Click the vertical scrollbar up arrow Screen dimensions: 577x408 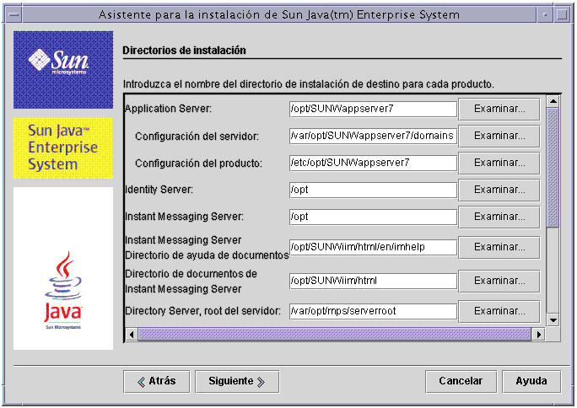[553, 100]
